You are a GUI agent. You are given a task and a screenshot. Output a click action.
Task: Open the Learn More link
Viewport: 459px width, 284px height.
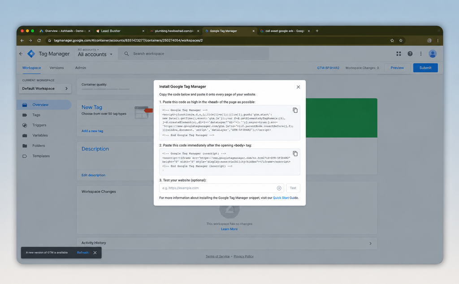click(x=229, y=229)
